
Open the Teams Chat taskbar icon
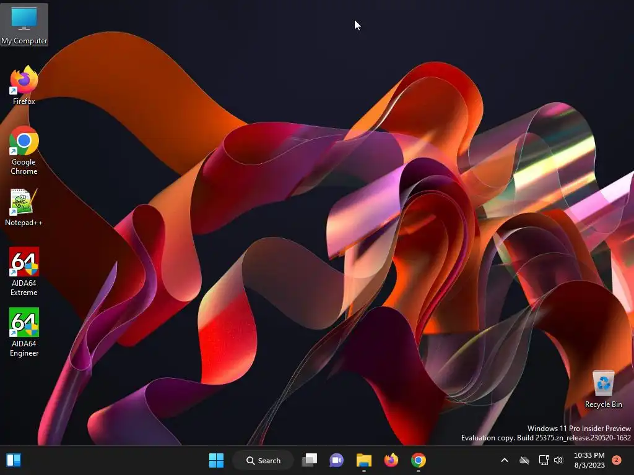click(x=336, y=460)
